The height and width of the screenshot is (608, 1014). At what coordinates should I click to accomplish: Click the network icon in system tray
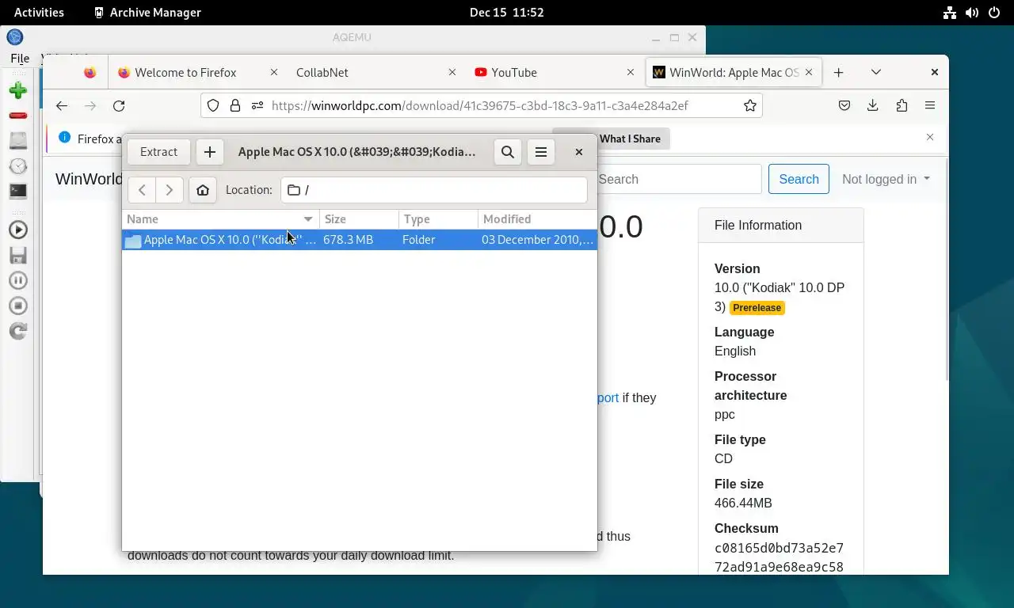coord(950,13)
